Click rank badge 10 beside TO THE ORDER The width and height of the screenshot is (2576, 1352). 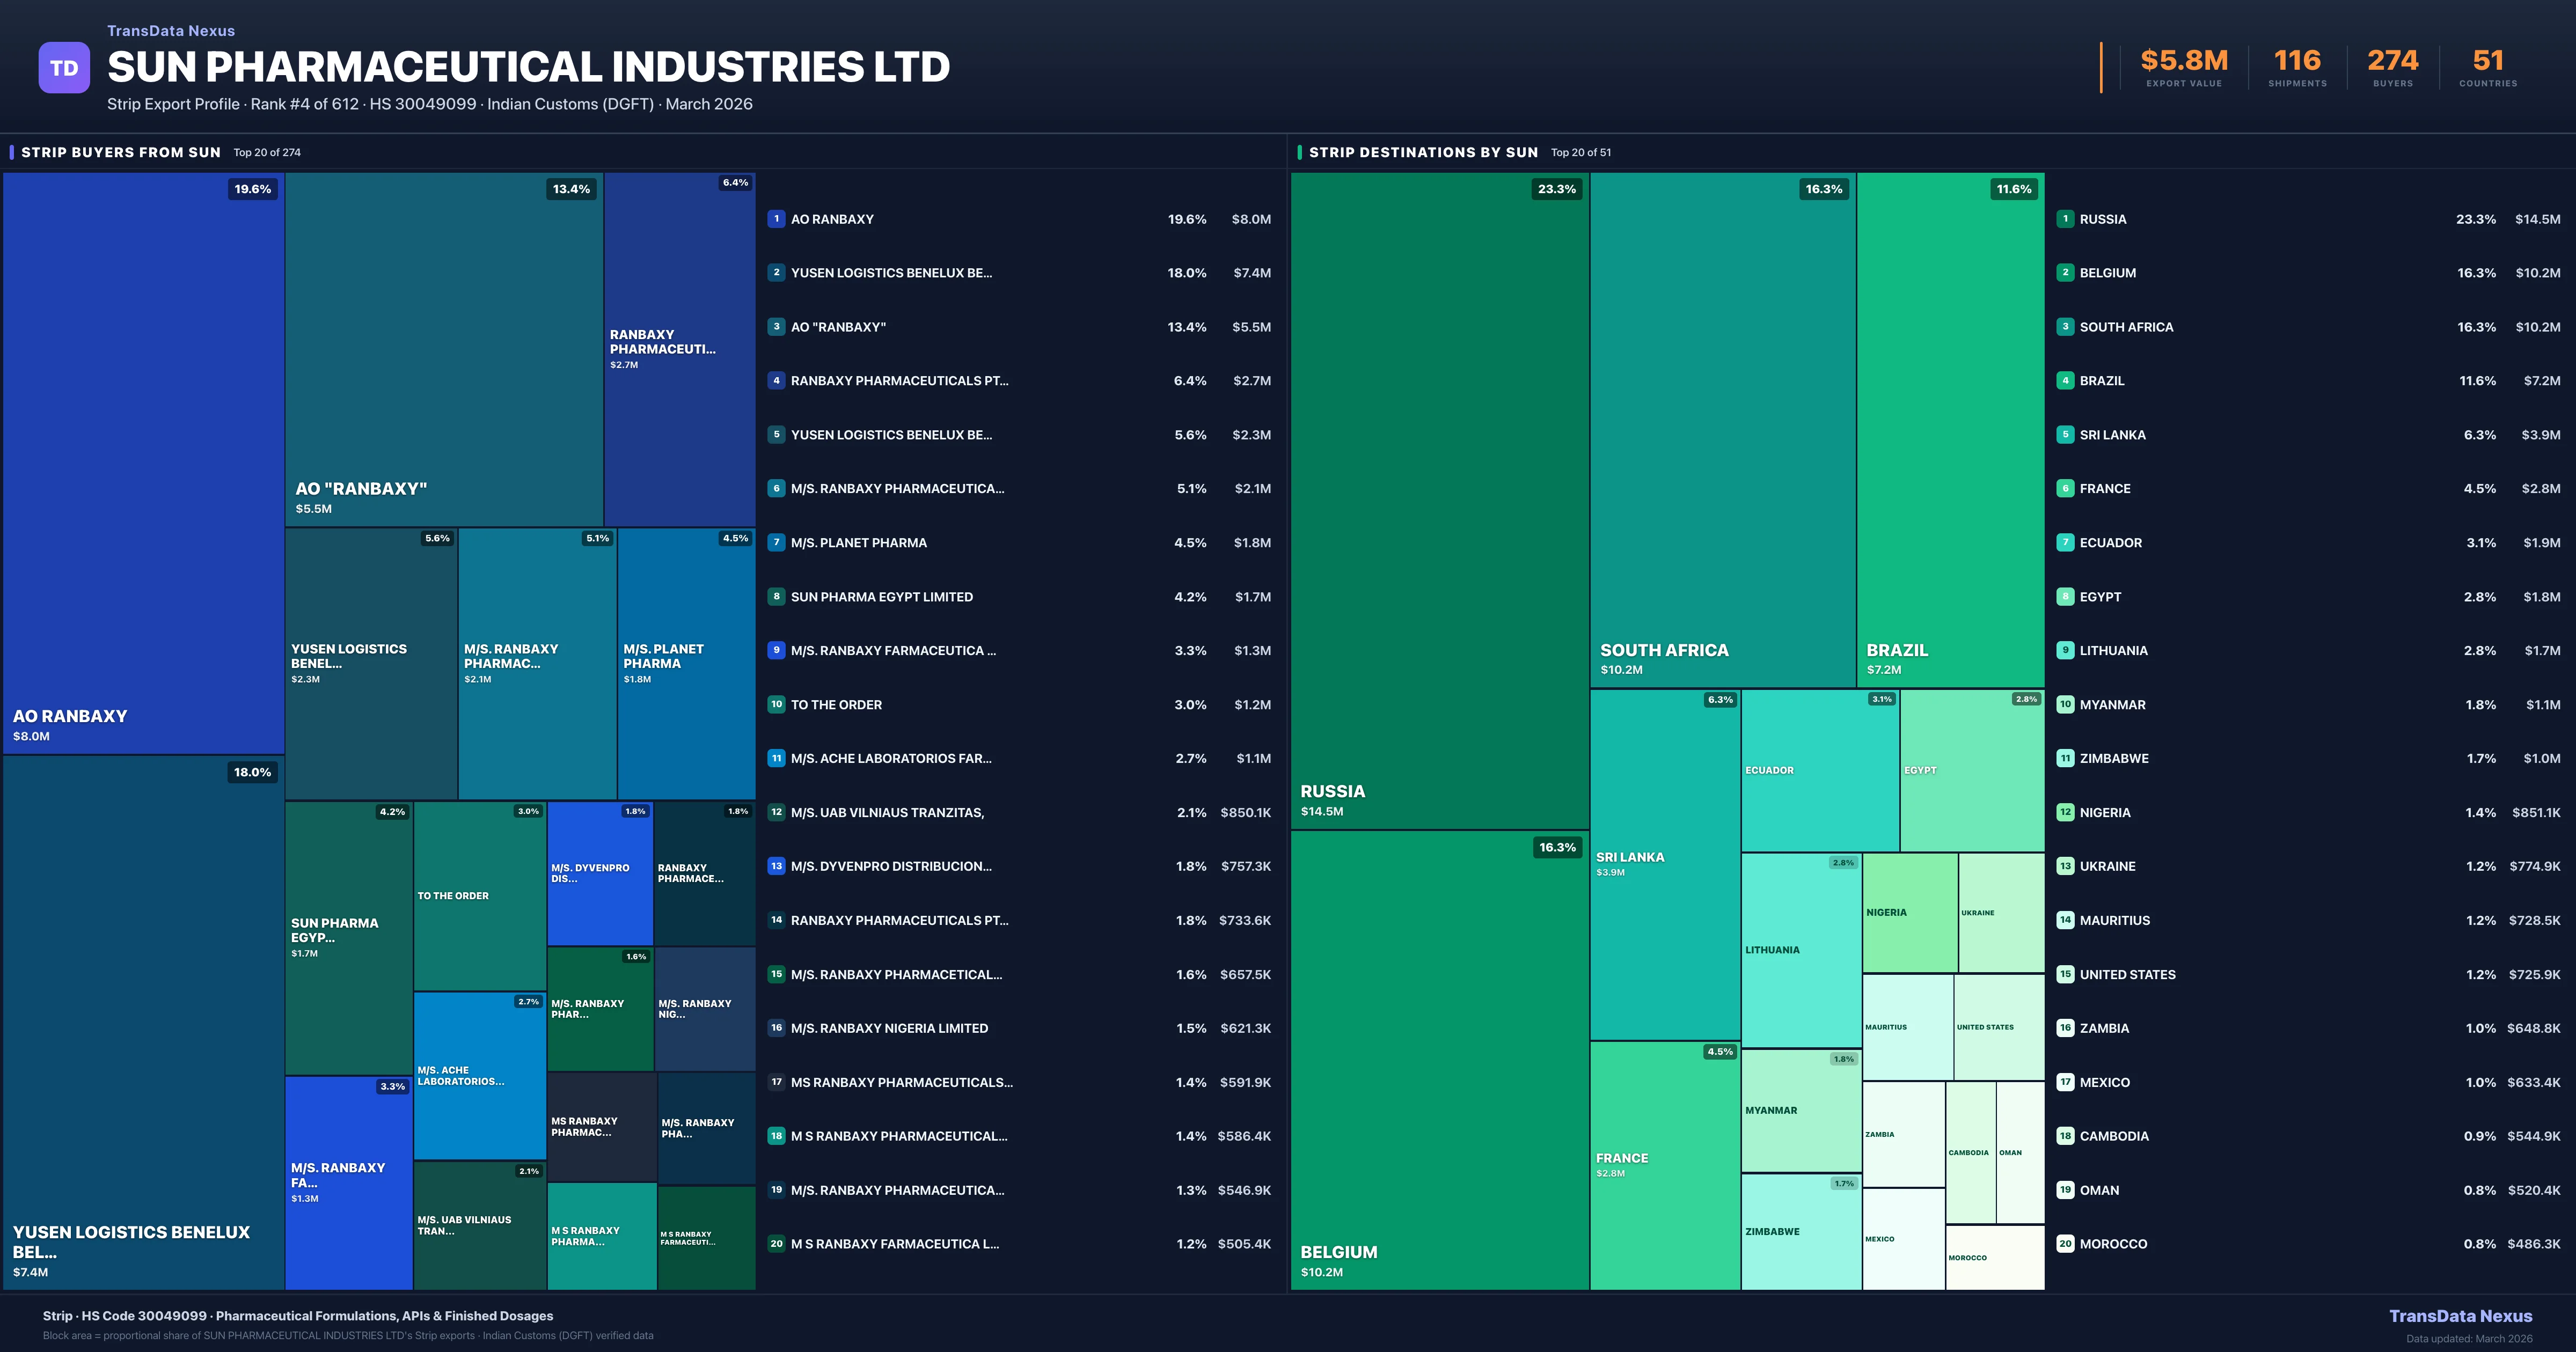coord(776,704)
